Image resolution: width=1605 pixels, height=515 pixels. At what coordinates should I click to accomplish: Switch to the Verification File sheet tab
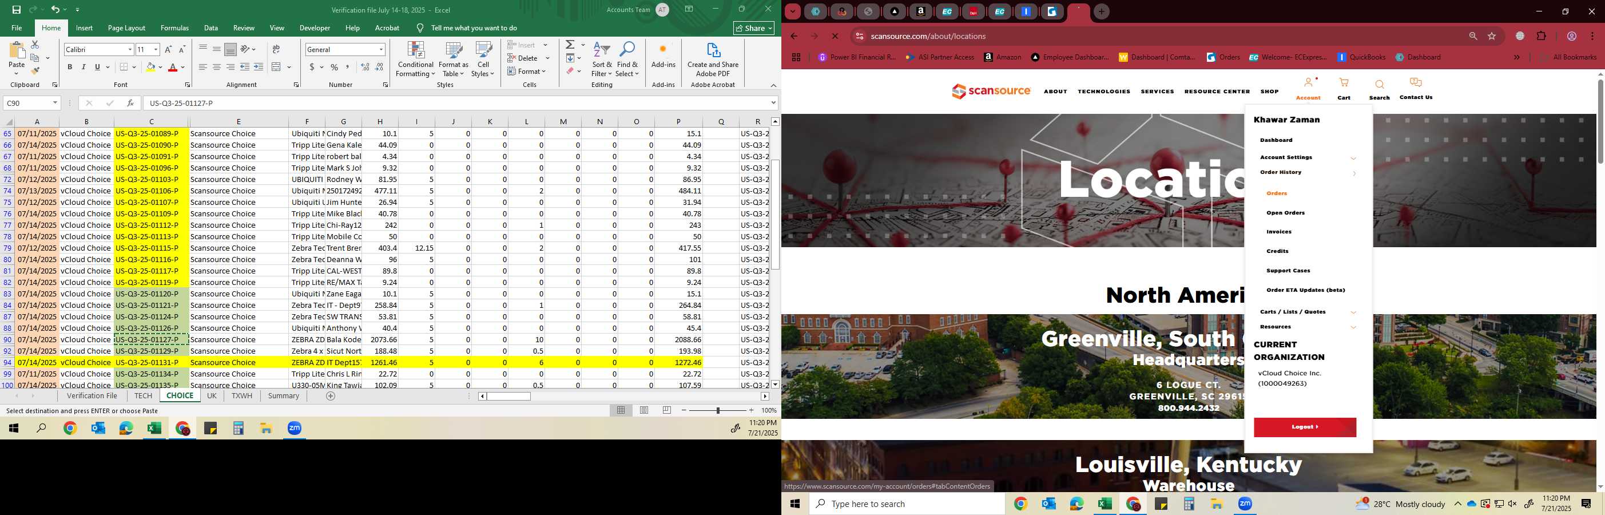pyautogui.click(x=92, y=396)
